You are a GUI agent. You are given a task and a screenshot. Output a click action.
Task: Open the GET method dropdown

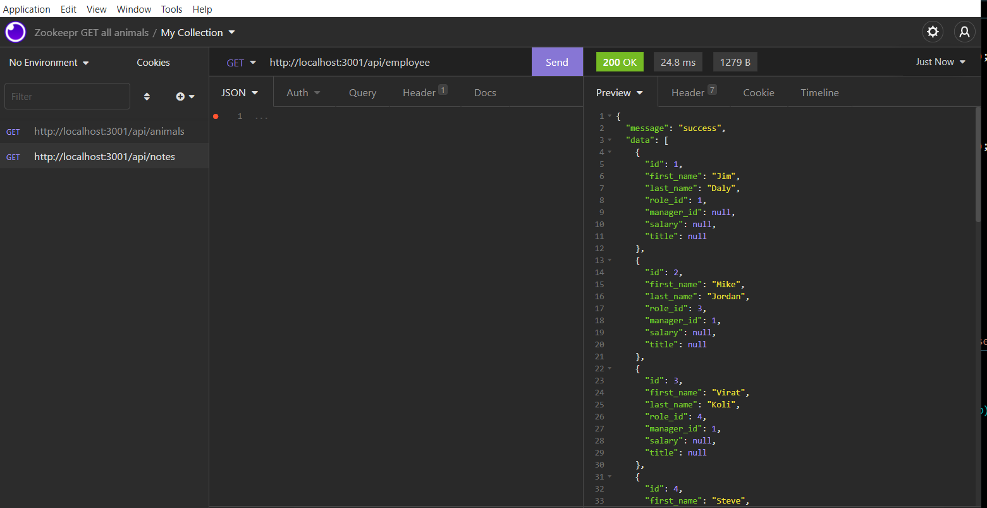241,62
